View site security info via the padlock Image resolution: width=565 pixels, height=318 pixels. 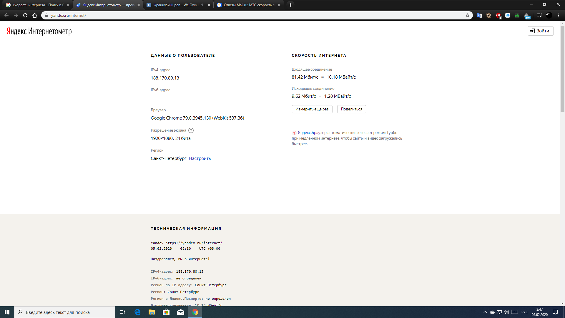46,15
